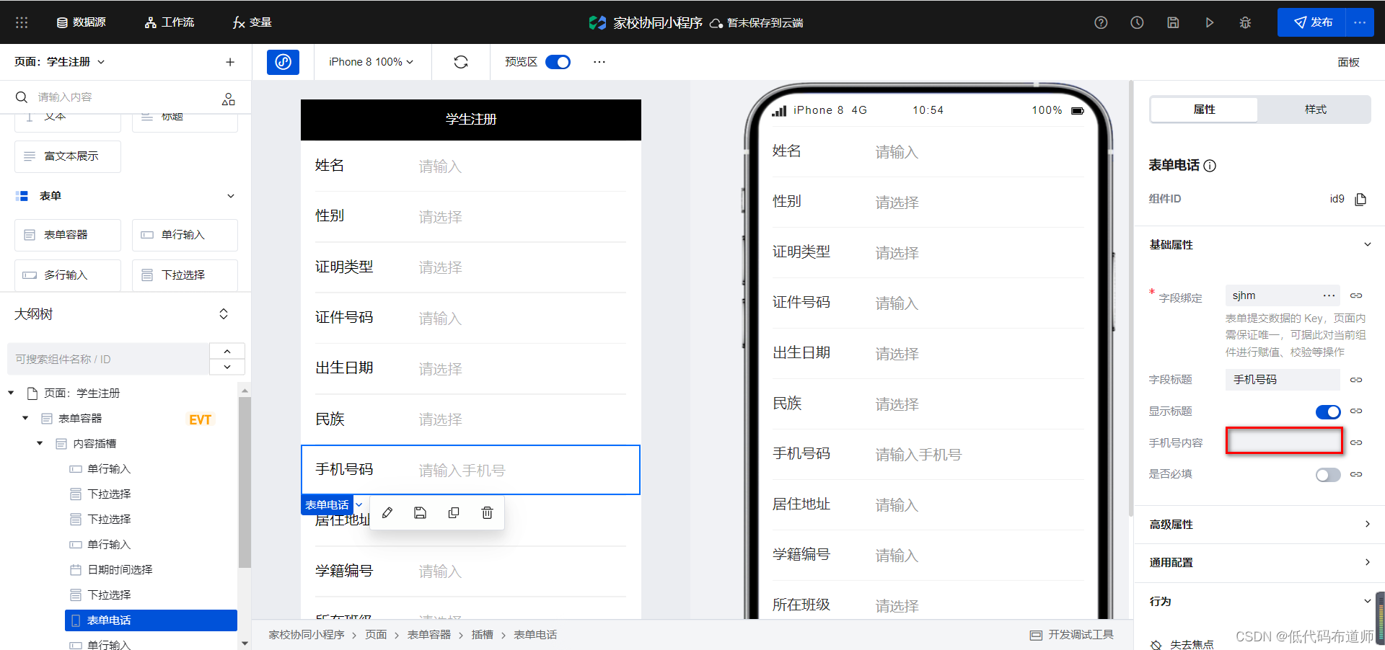The image size is (1385, 650).
Task: Click the 面板 panel button
Action: (1348, 62)
